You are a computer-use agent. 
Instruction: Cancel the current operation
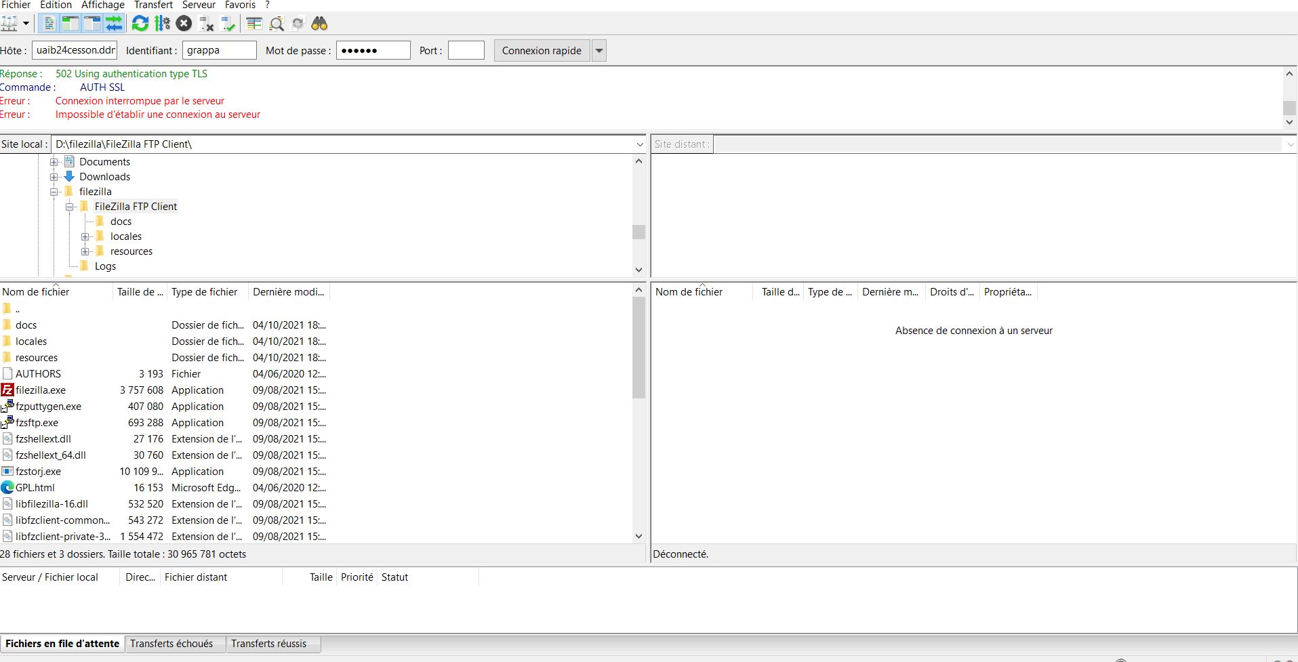184,24
